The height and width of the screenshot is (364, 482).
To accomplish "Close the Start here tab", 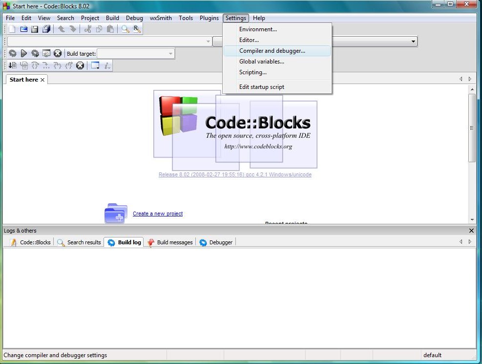I will (x=42, y=80).
